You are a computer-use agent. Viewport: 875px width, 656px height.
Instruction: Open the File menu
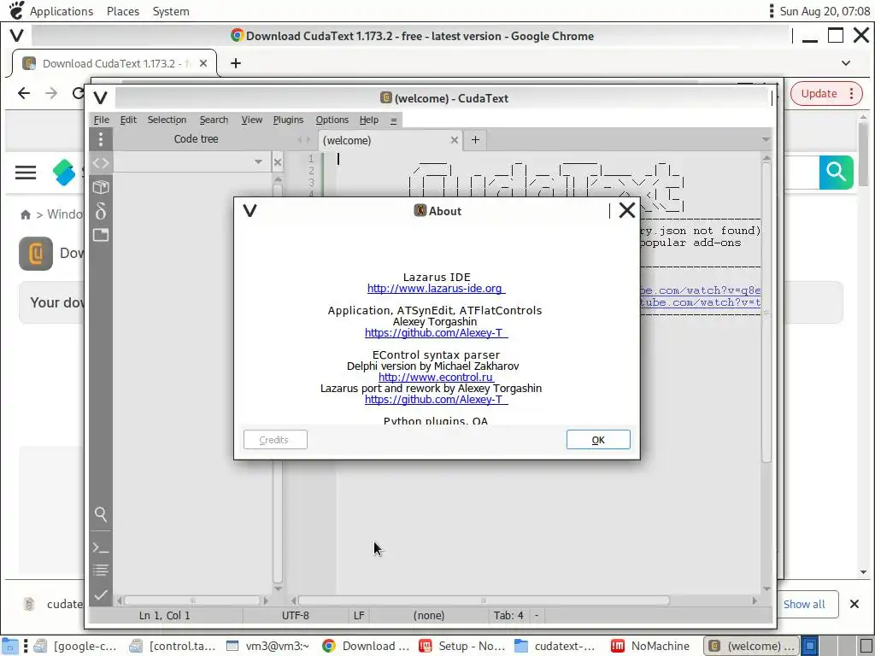click(x=102, y=120)
